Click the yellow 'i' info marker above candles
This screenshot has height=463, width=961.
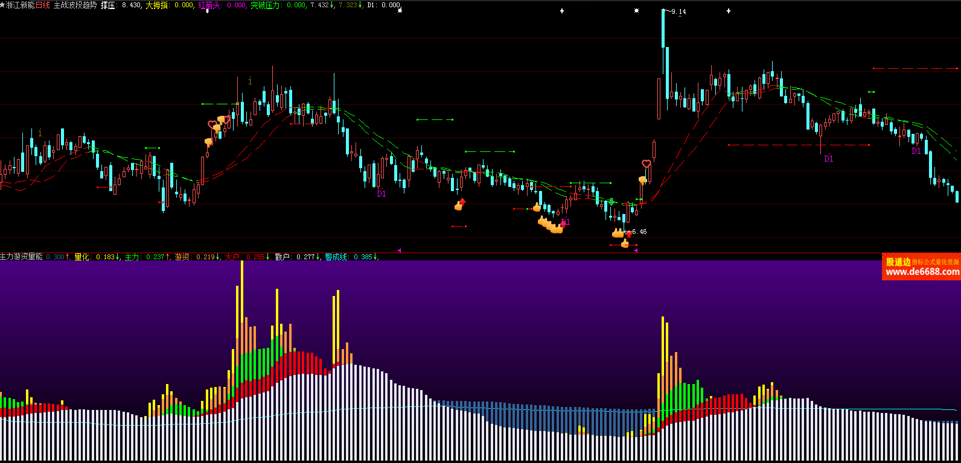point(250,81)
